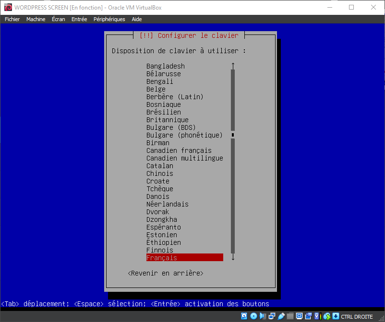
Task: Choose Belge from the keyboard list
Action: tap(156, 89)
